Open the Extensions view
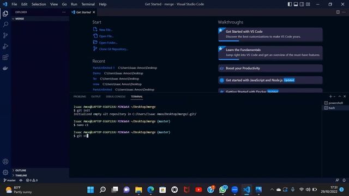The width and height of the screenshot is (349, 196). [5, 57]
